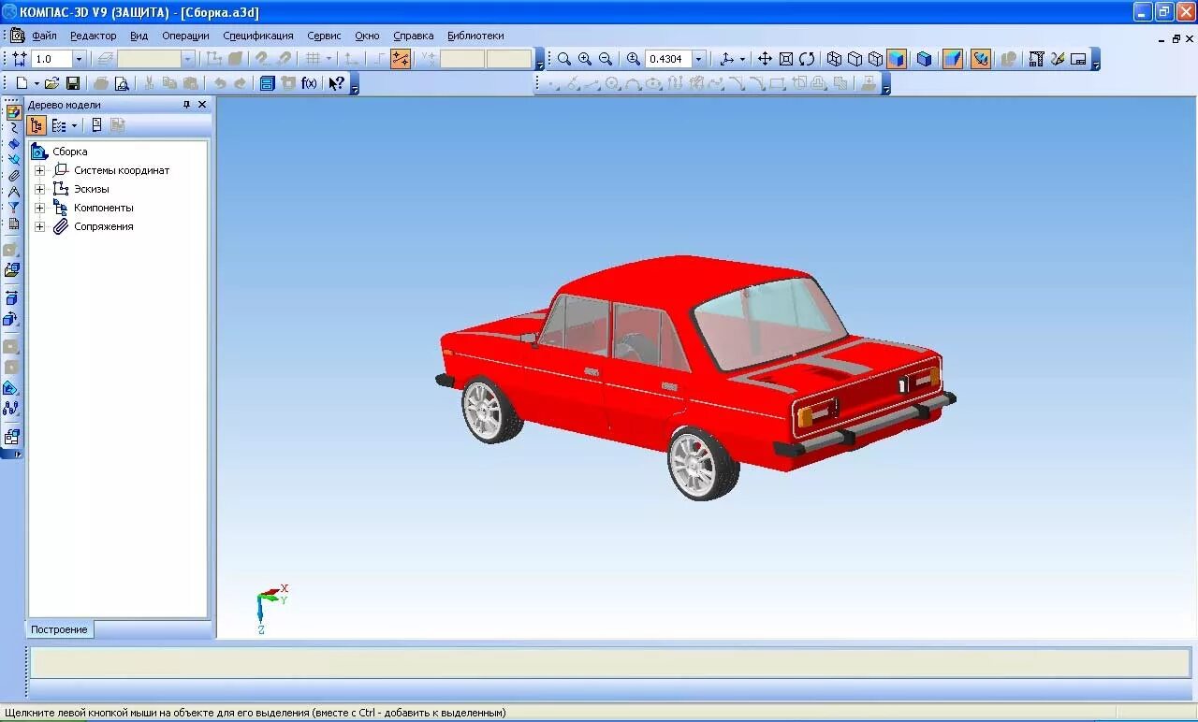Open the Библиотеки menu

(x=475, y=36)
